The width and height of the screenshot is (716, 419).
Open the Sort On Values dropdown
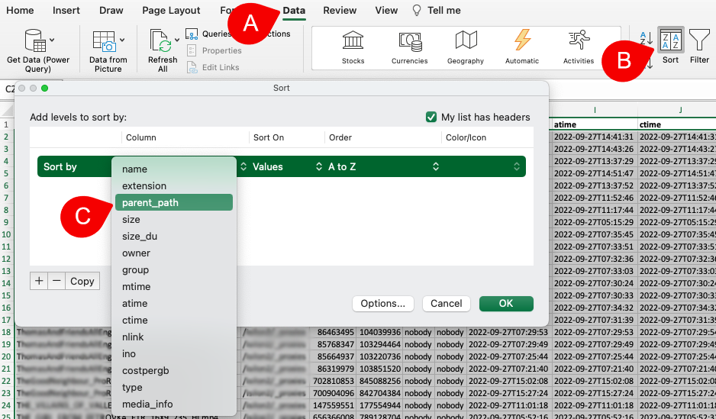(x=281, y=166)
